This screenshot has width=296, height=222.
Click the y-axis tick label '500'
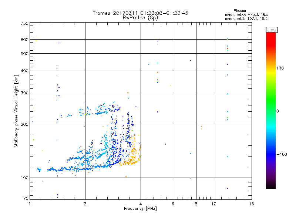[x=24, y=54]
